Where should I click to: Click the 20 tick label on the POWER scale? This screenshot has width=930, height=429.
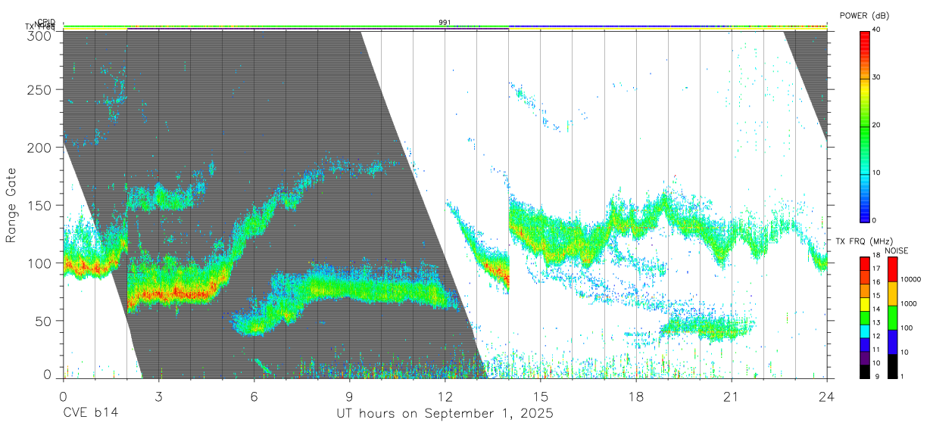878,125
